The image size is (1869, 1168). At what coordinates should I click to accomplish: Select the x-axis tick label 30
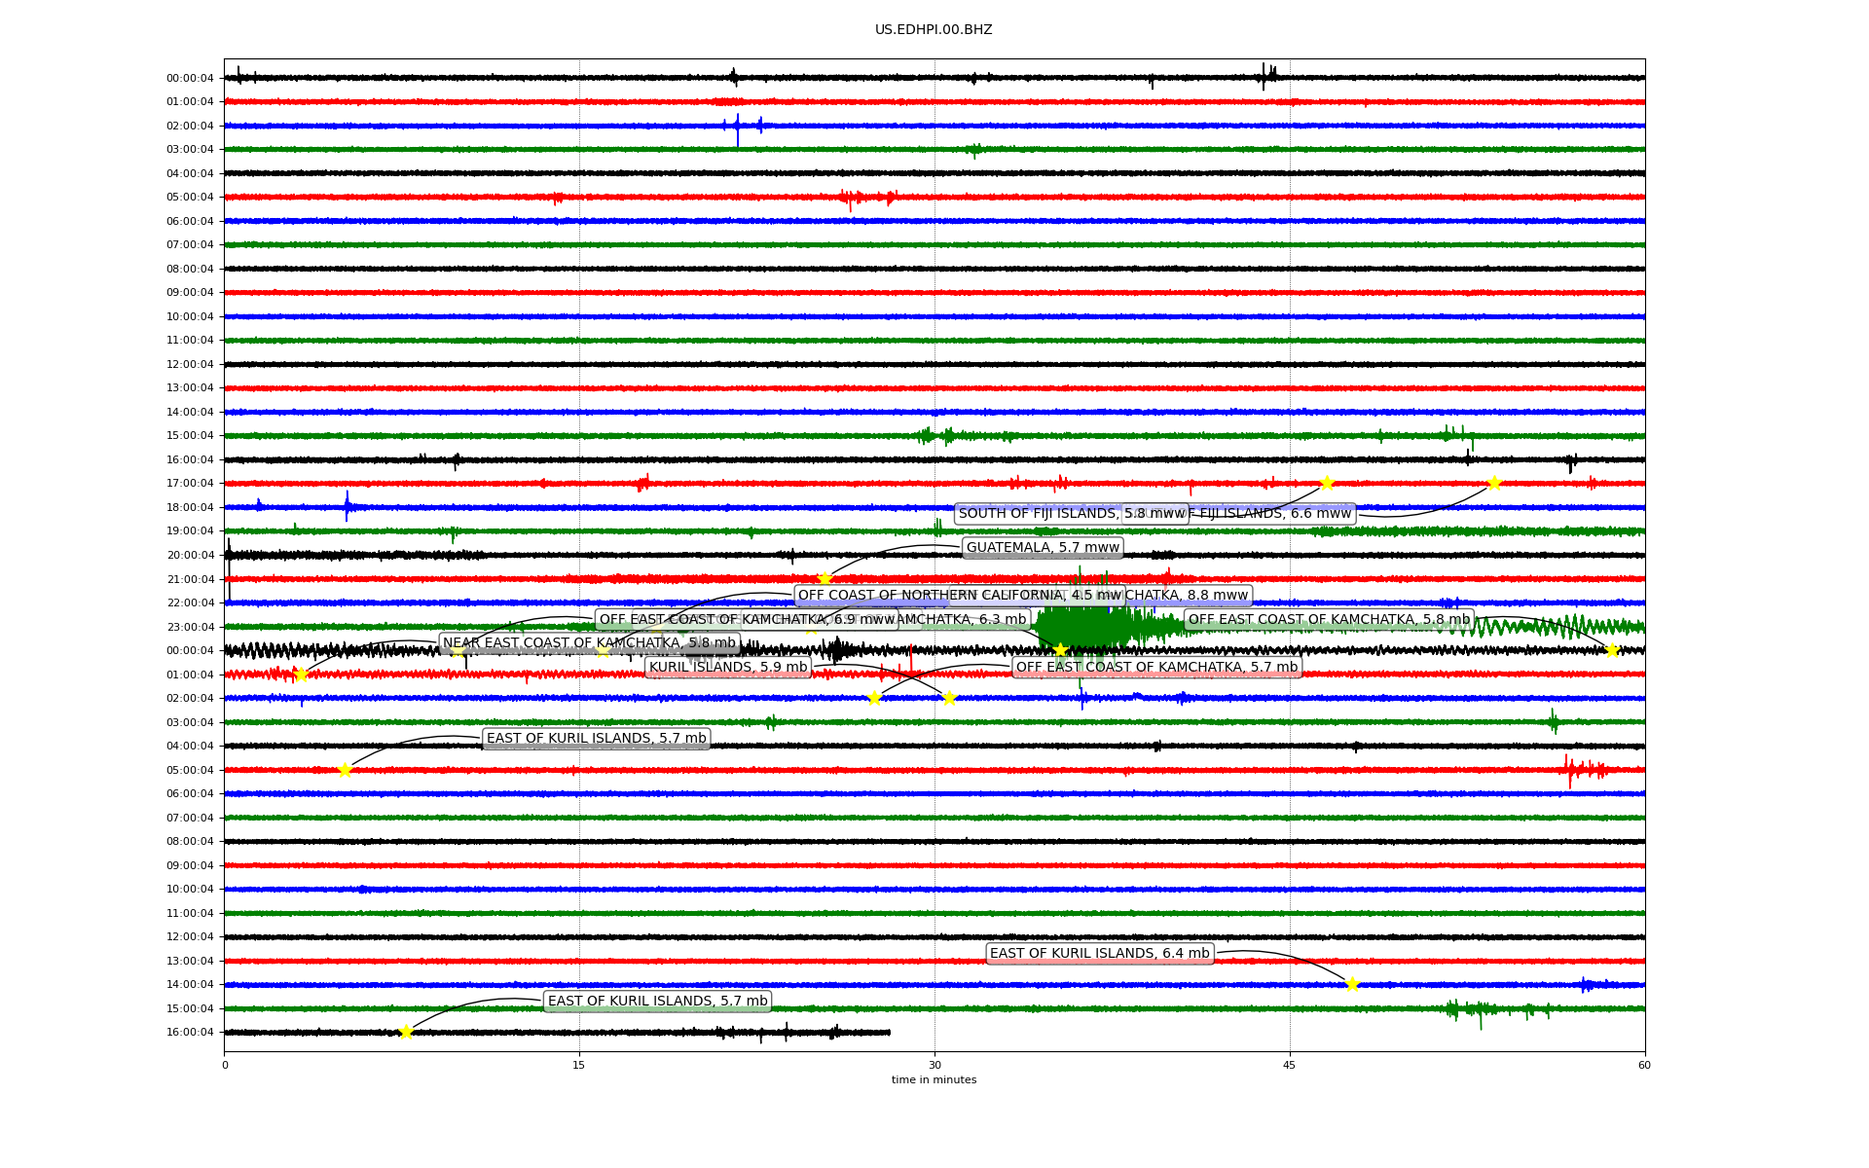934,1066
